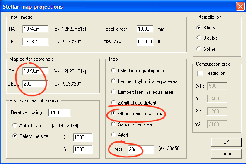Close the Stellar map projections dialog

[240, 7]
